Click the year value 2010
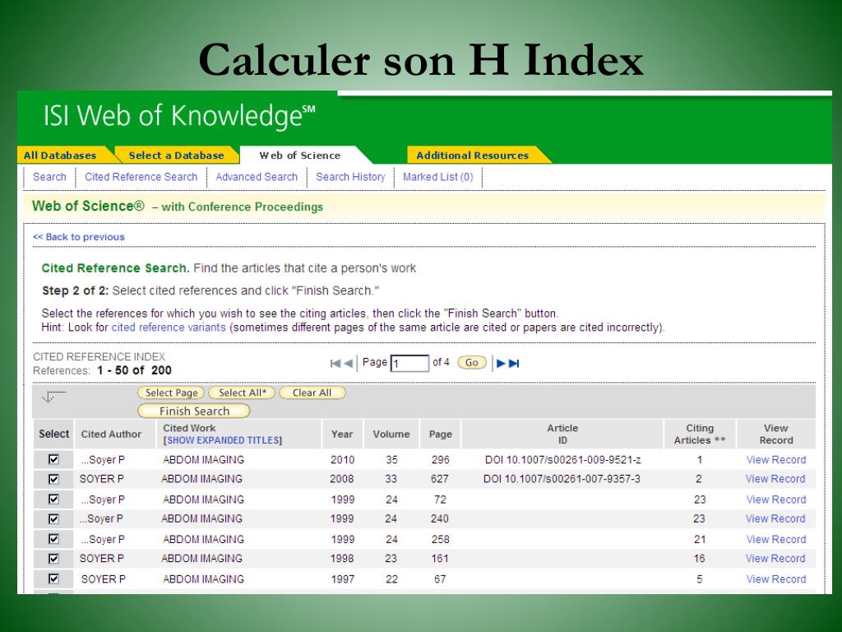 [343, 460]
